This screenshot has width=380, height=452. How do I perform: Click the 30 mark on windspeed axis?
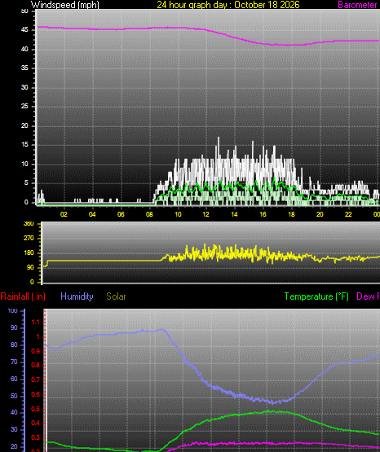click(x=24, y=87)
